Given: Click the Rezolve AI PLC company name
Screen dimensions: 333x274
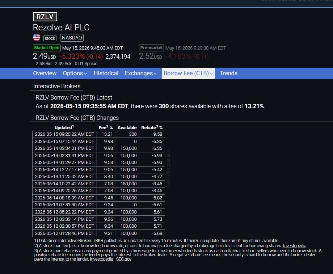Looking at the screenshot, I should 61,28.
